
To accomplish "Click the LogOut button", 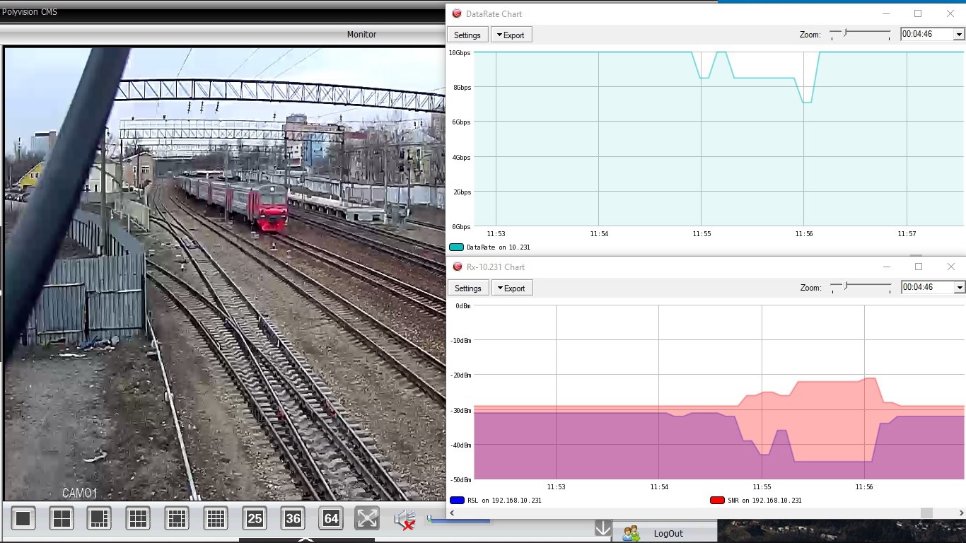I will pos(664,533).
